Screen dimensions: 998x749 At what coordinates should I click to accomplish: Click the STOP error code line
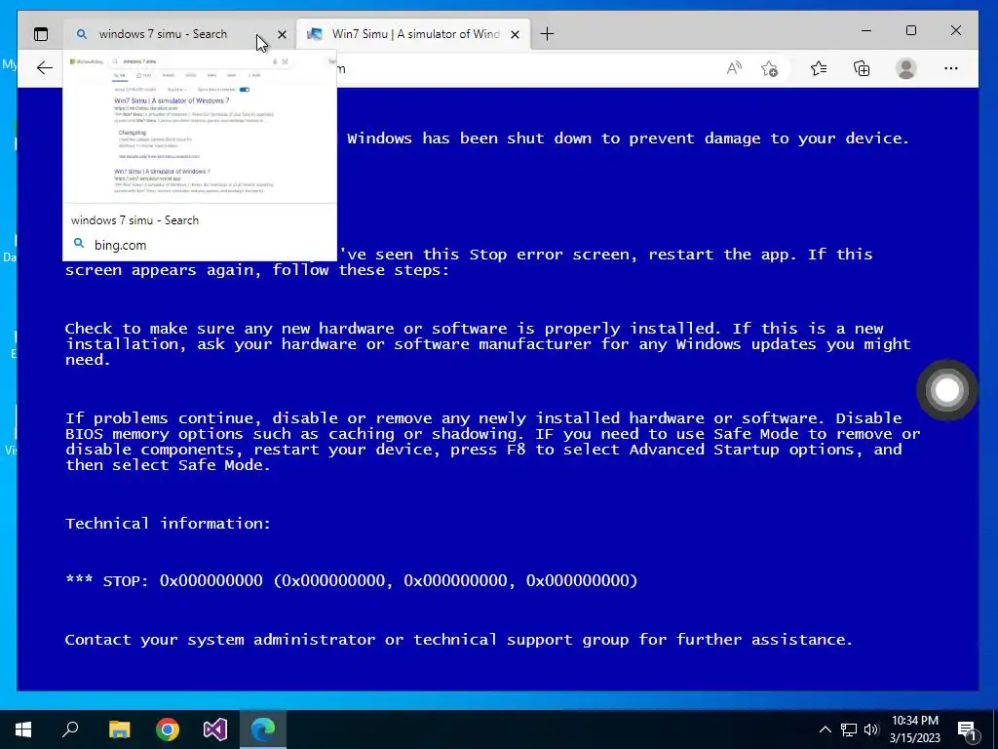pyautogui.click(x=351, y=581)
